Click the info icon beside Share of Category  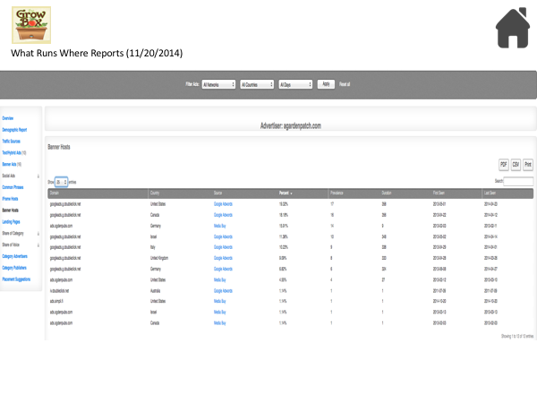coord(38,234)
